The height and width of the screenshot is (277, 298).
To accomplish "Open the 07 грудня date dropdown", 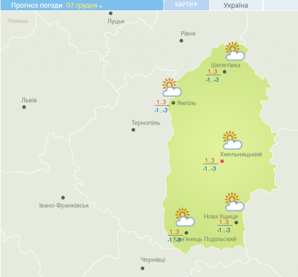I will pyautogui.click(x=84, y=5).
